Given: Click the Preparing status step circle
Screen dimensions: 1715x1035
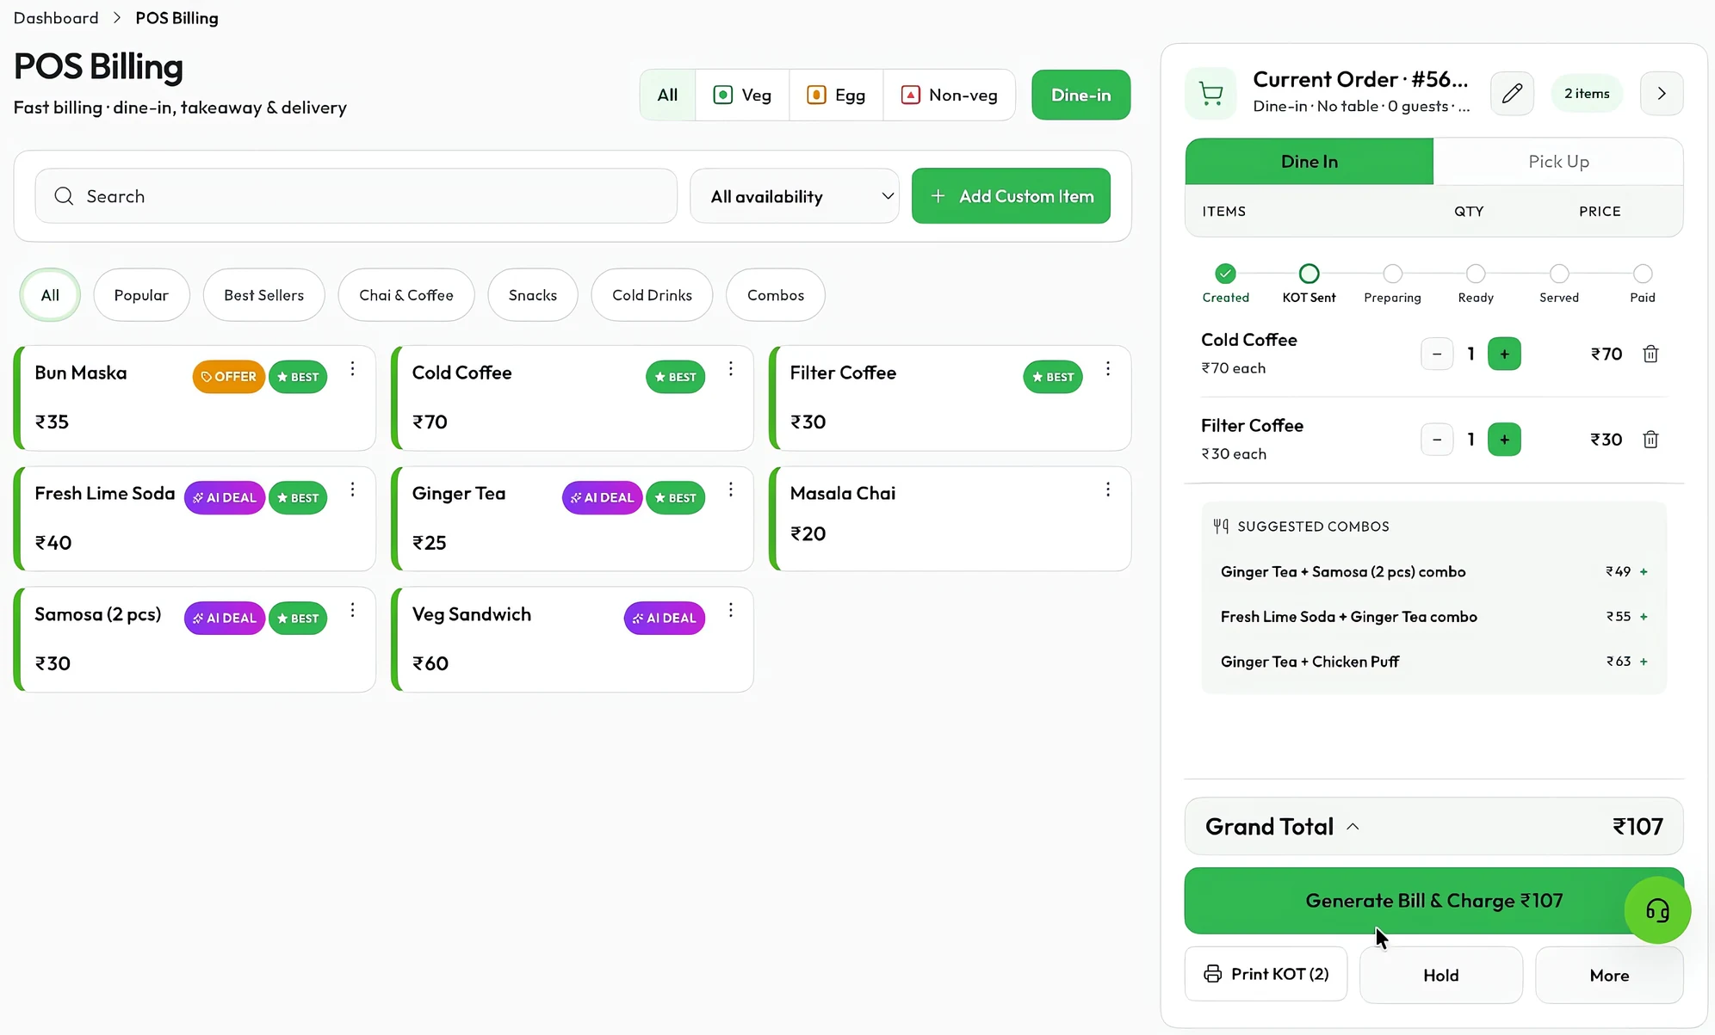Looking at the screenshot, I should click(1392, 274).
